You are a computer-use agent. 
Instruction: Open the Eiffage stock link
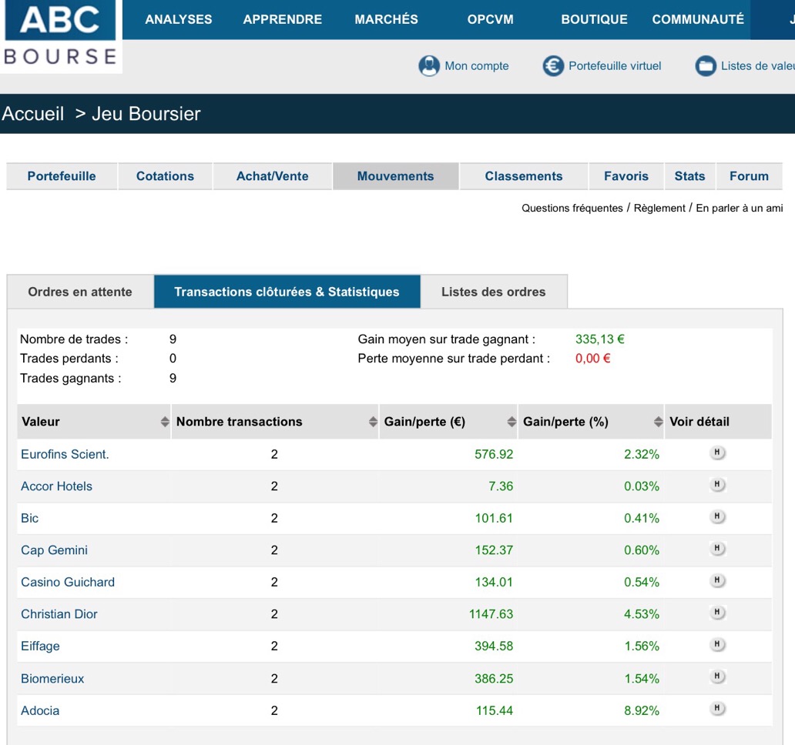40,646
